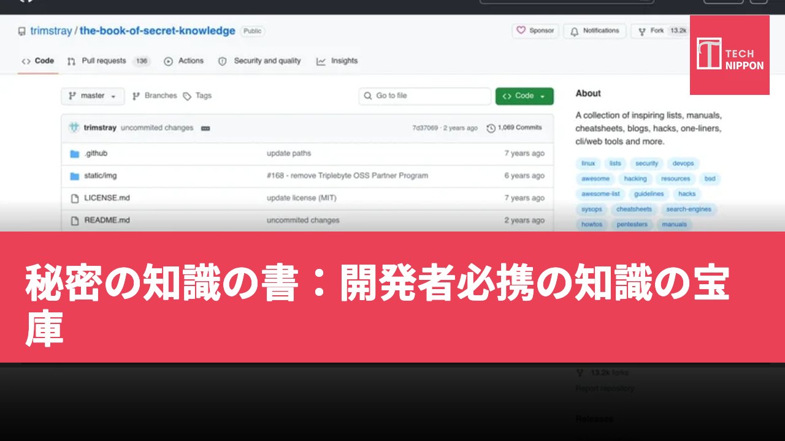785x441 pixels.
Task: Expand commit details with the ellipsis button
Action: pyautogui.click(x=205, y=128)
